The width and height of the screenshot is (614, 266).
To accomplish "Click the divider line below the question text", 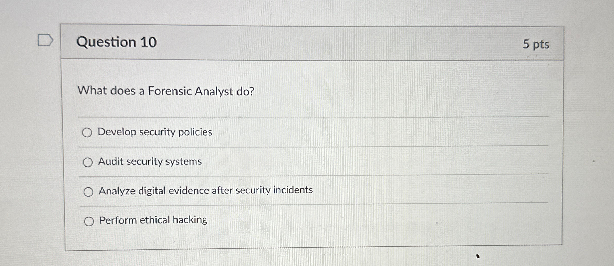I will tap(282, 118).
